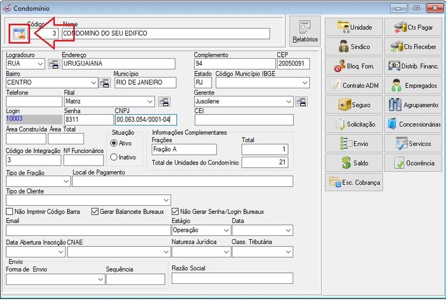Open the Tipo de Cliente dropdown
This screenshot has height=300, width=446.
click(166, 200)
